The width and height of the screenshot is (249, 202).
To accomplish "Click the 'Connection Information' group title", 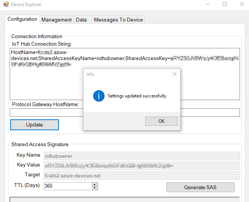I will (x=37, y=36).
